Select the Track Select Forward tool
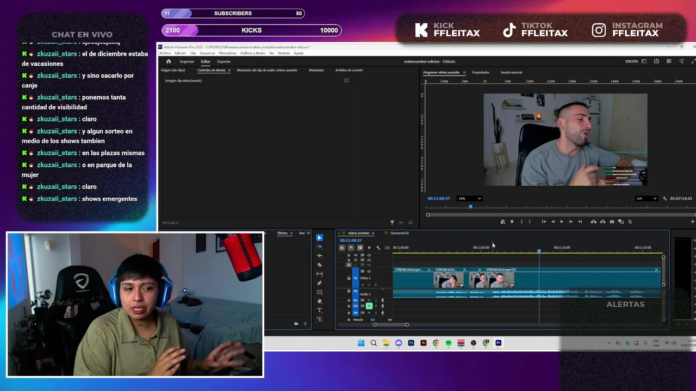The width and height of the screenshot is (696, 391). (x=319, y=247)
